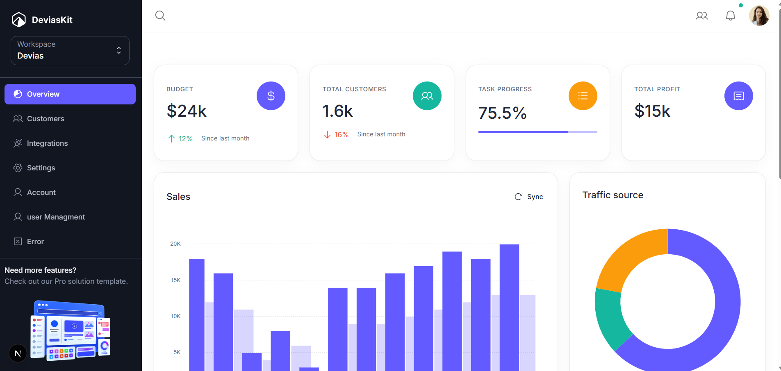The height and width of the screenshot is (371, 781).
Task: Collapse the Workspace chevron control
Action: click(x=118, y=50)
